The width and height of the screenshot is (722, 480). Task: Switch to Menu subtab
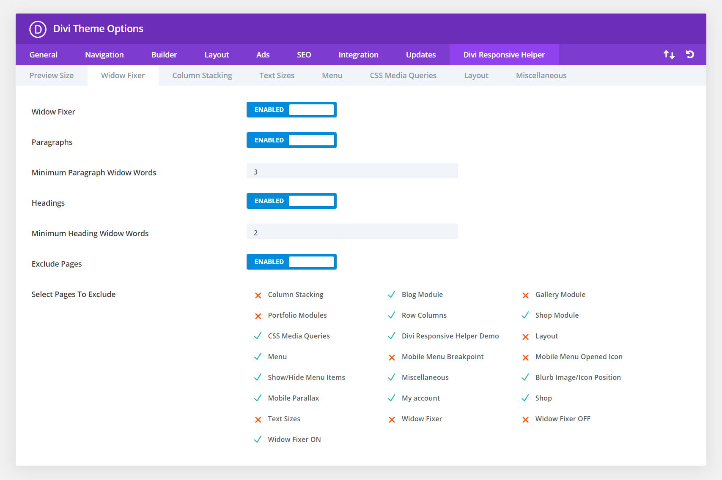pos(332,75)
